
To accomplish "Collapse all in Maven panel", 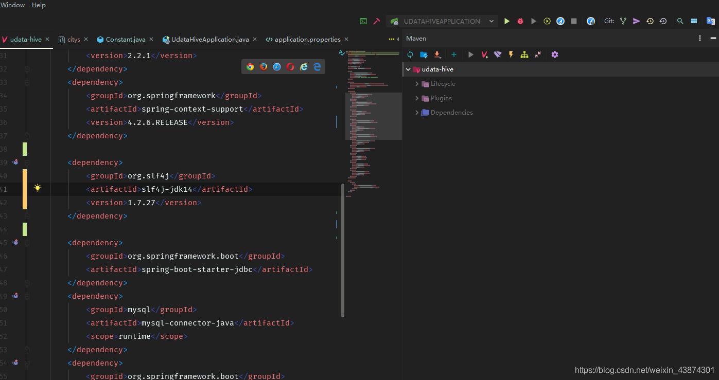I will pos(538,55).
